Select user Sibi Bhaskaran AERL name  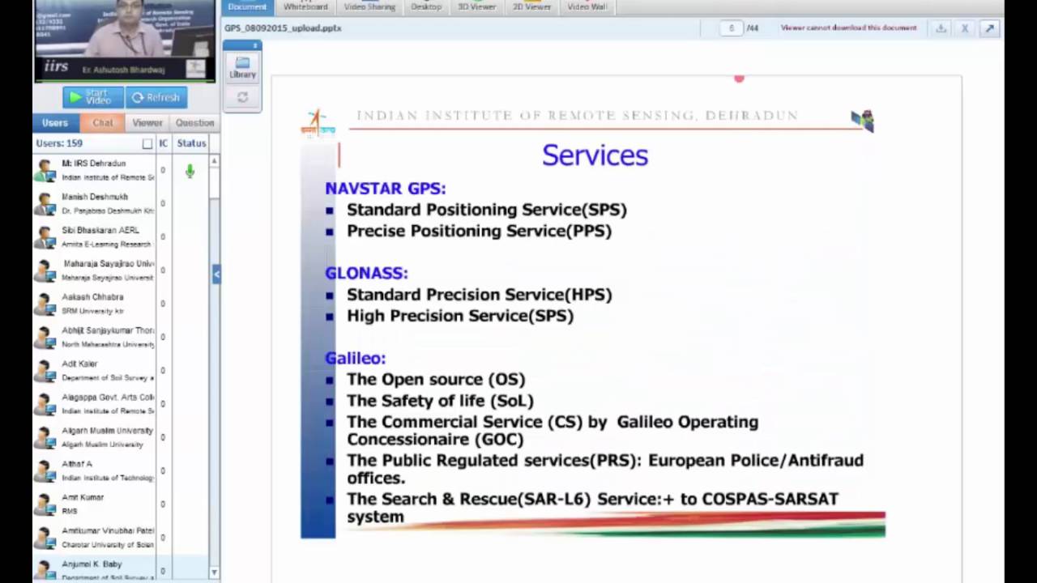click(x=100, y=230)
